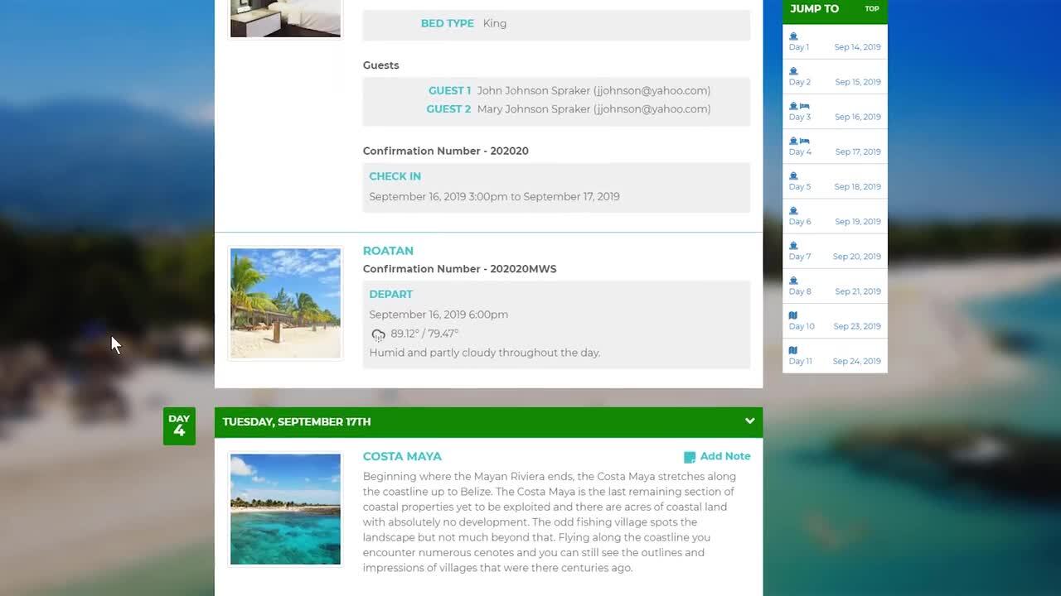Click ship icon in Day 4 row

tap(793, 141)
